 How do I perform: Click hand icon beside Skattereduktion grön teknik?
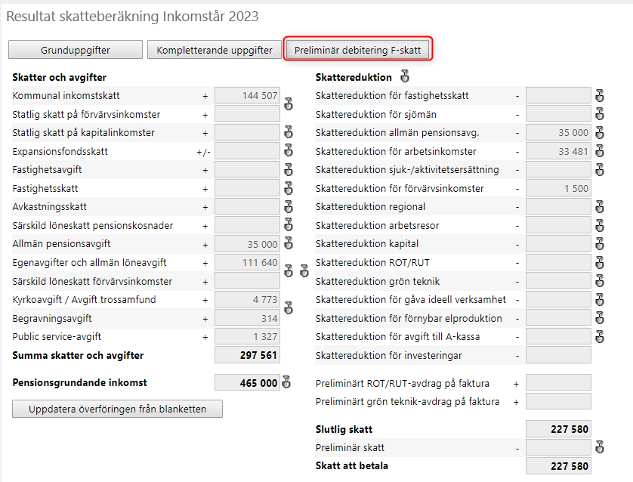click(600, 280)
